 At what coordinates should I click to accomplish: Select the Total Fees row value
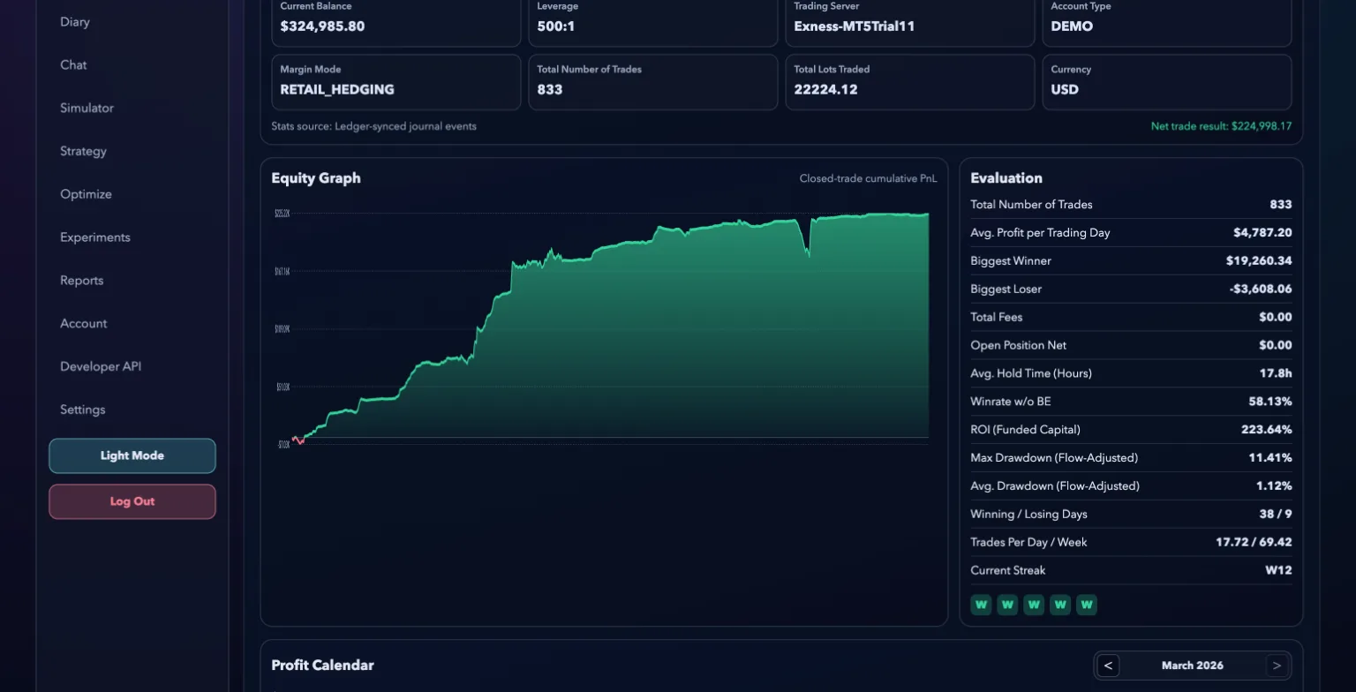pos(1276,318)
